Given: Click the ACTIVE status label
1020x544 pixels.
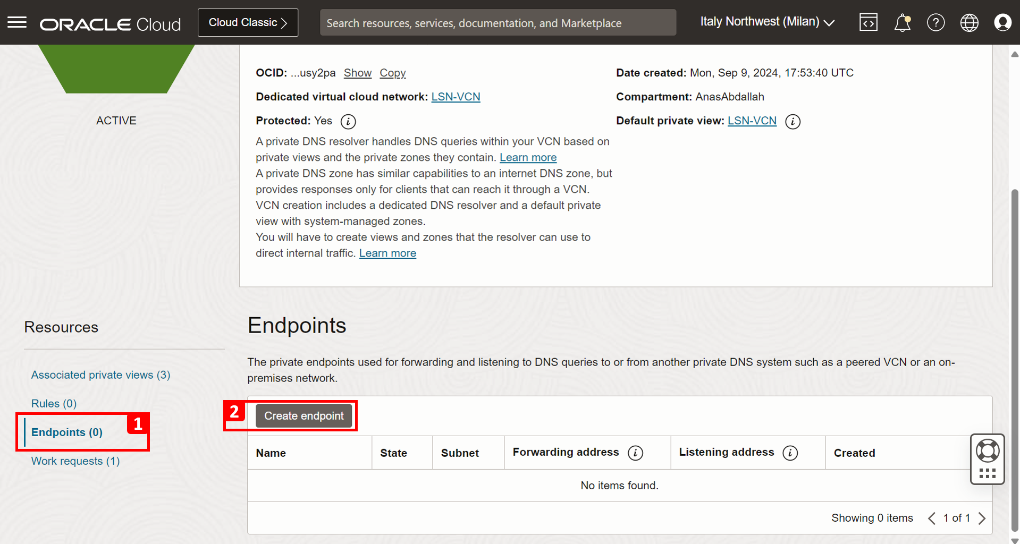Looking at the screenshot, I should click(x=116, y=121).
